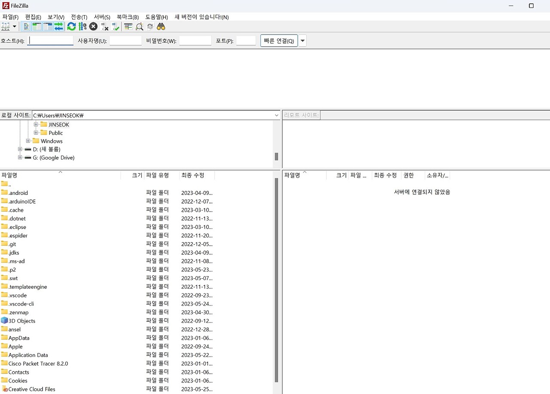550x394 pixels.
Task: Toggle message log display
Action: [x=26, y=27]
